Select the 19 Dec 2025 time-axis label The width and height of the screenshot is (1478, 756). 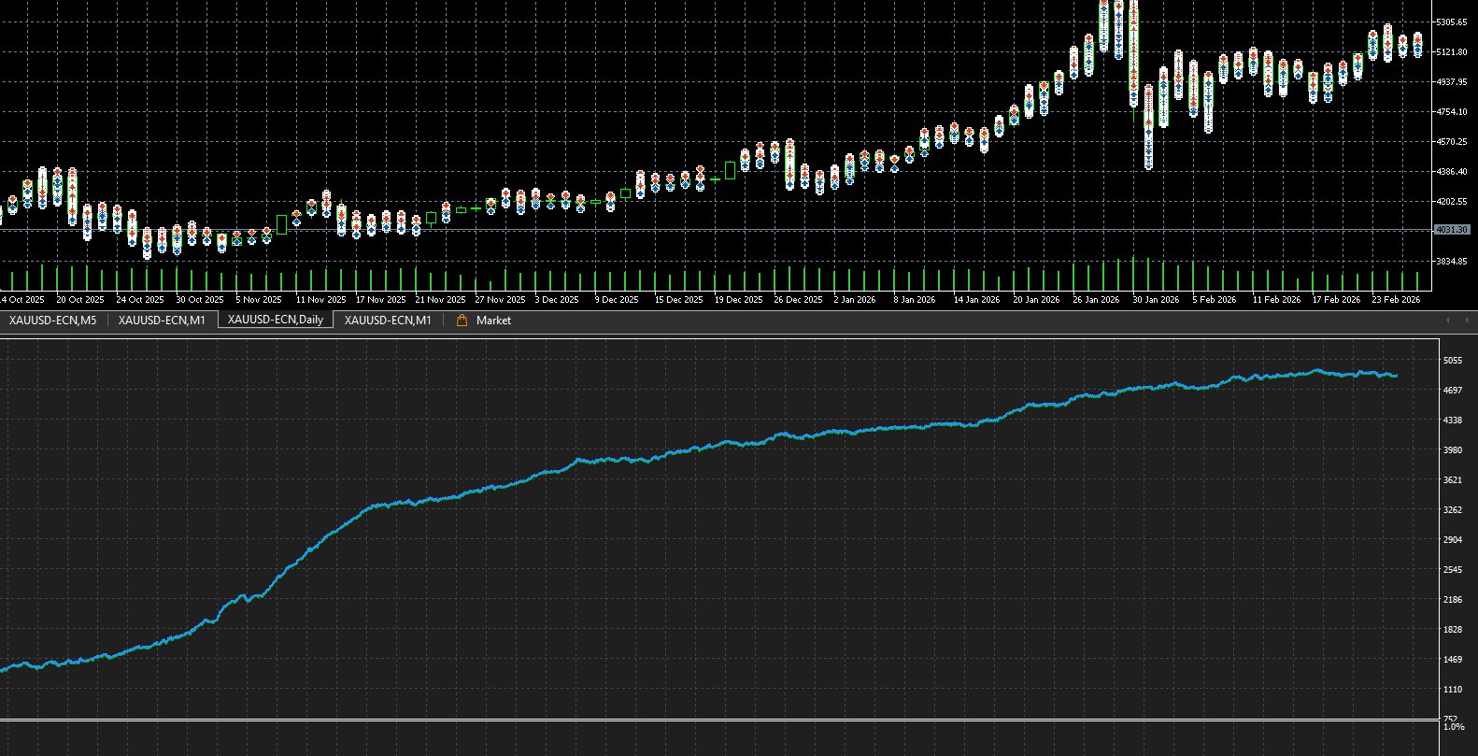[x=739, y=300]
